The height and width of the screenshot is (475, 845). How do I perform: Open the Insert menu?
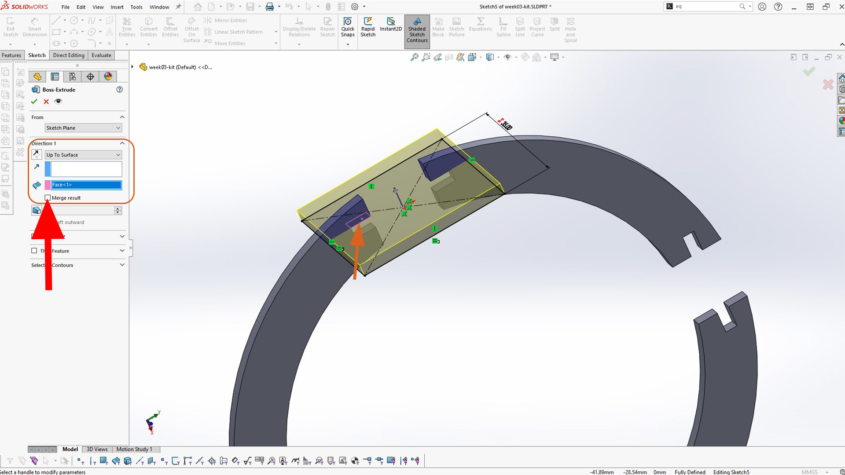click(x=117, y=7)
